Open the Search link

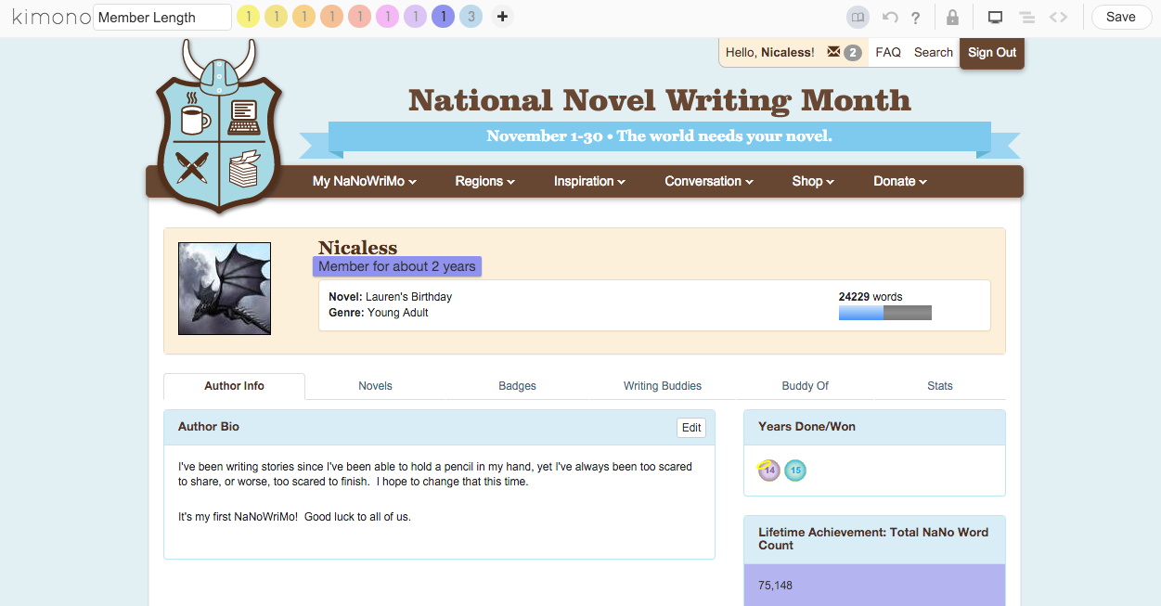pos(934,53)
